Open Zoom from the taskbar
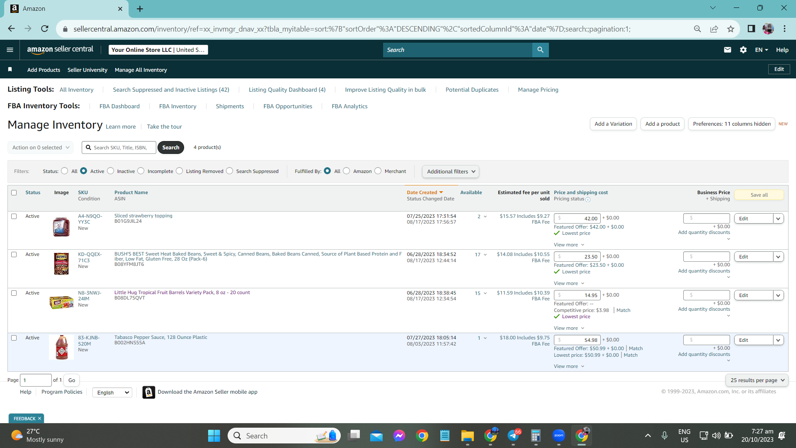 pos(559,436)
